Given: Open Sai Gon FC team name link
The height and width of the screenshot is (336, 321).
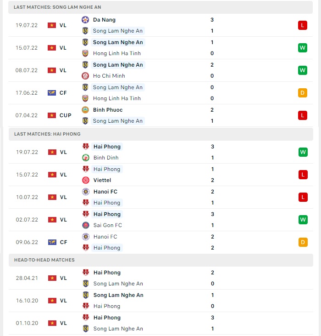Looking at the screenshot, I should tap(107, 225).
